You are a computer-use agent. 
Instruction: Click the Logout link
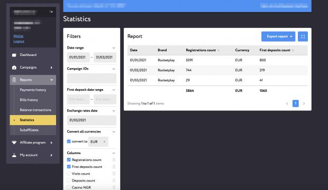pyautogui.click(x=19, y=41)
